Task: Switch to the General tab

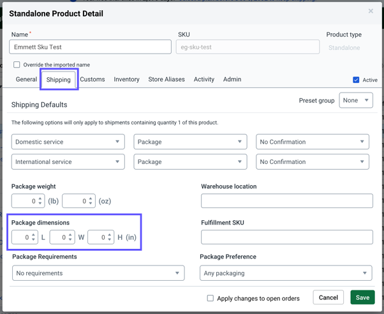Action: (26, 79)
